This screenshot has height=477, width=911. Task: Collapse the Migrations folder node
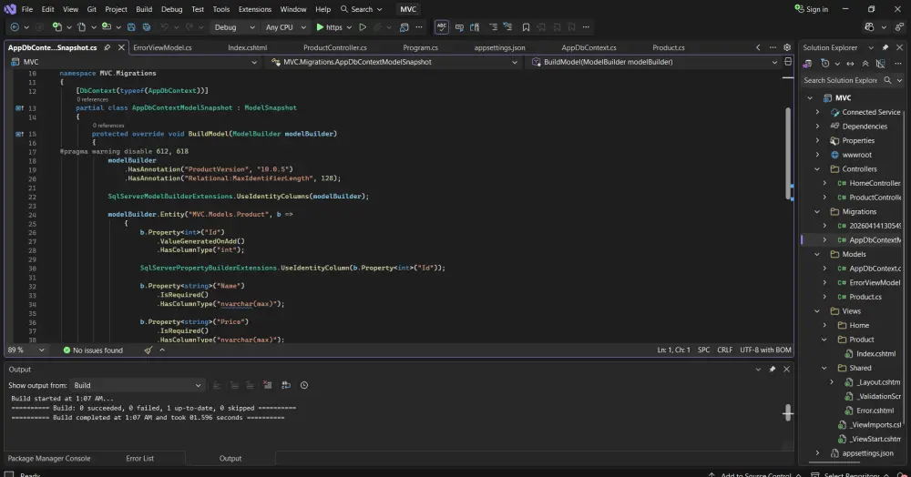coord(817,212)
